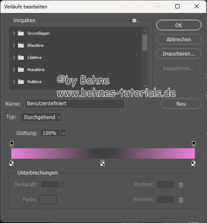Select the Rosatöne folder entry
This screenshot has height=223, width=207.
pos(75,70)
